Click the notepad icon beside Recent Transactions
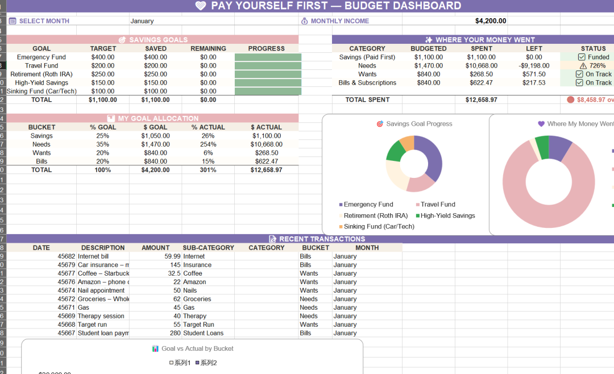This screenshot has width=614, height=374. coord(272,239)
